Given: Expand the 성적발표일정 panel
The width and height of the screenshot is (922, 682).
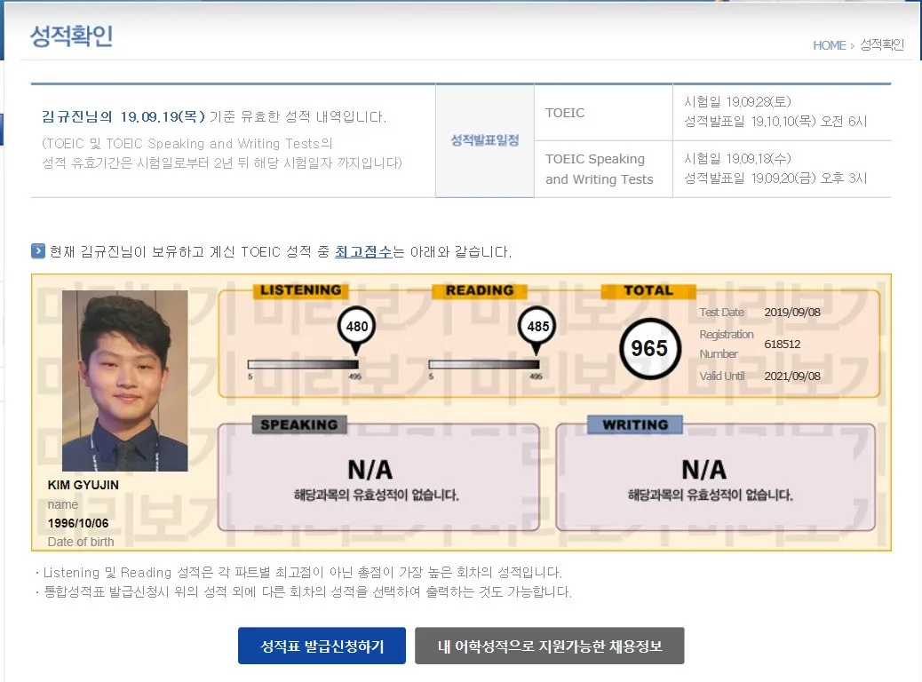Looking at the screenshot, I should tap(483, 142).
